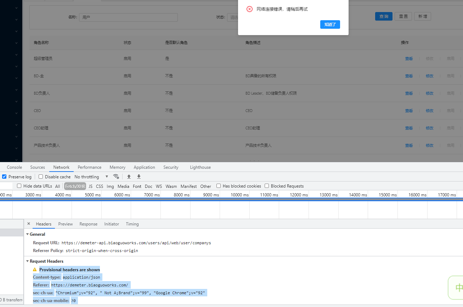Click the 15000 ms timeline marker
The image size is (463, 307).
(x=388, y=195)
